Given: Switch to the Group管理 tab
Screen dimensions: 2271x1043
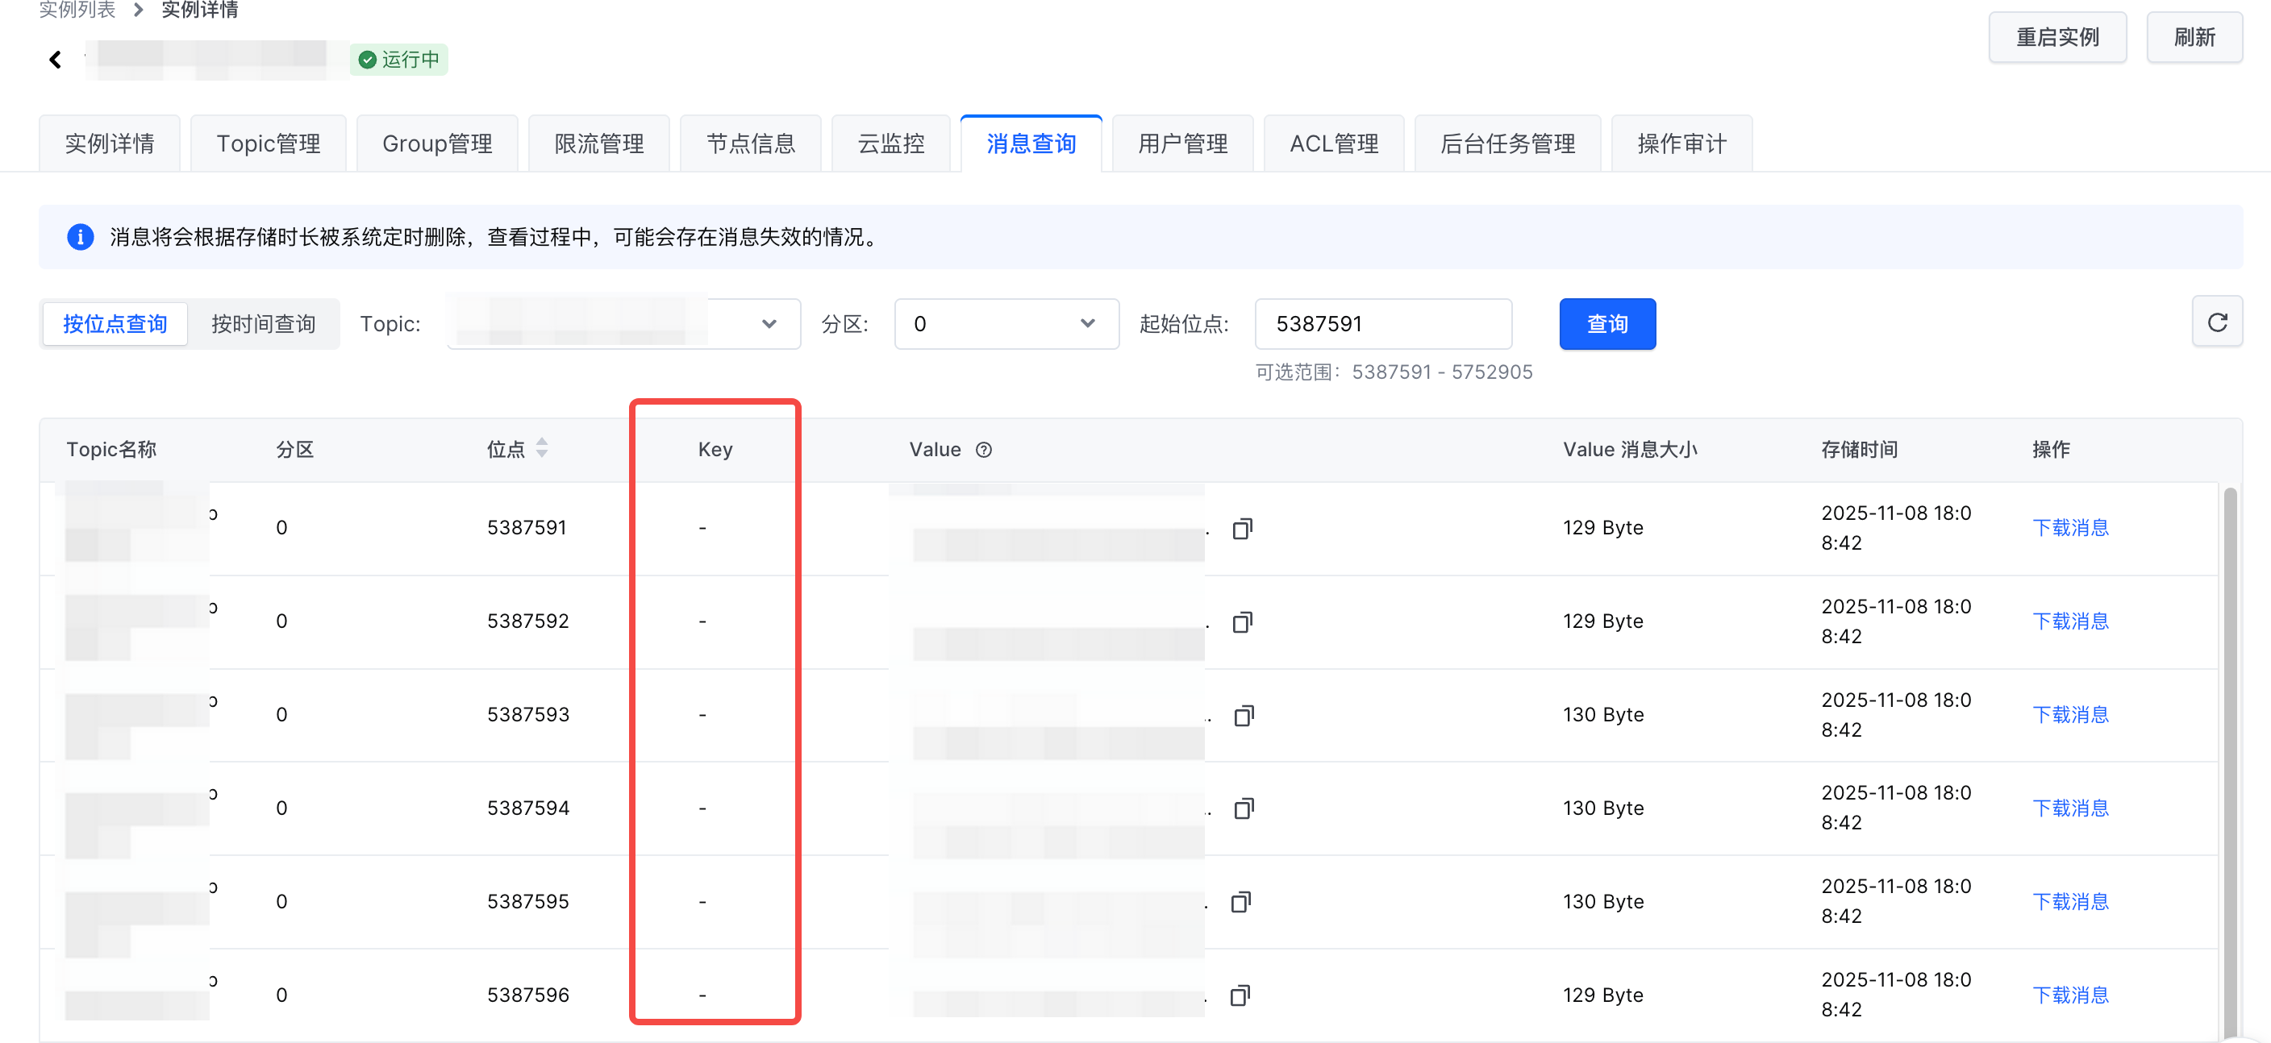Looking at the screenshot, I should (437, 143).
